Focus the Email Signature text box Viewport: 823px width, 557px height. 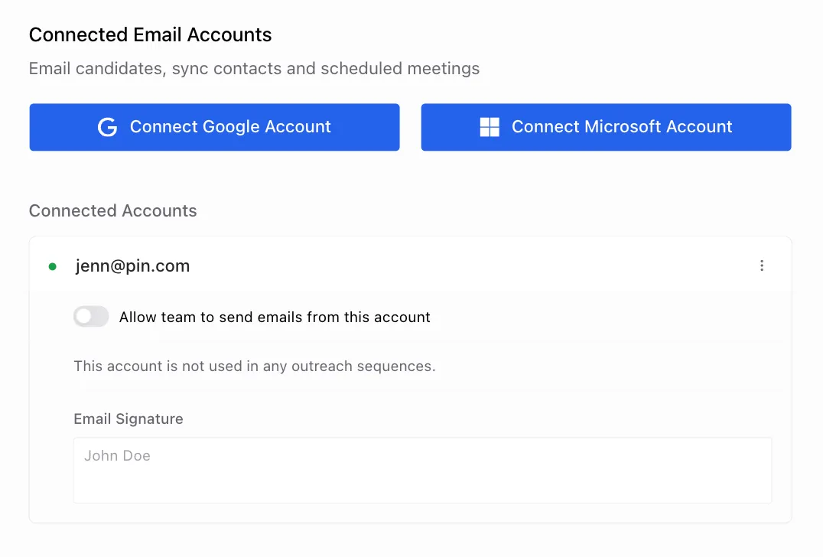(x=422, y=470)
